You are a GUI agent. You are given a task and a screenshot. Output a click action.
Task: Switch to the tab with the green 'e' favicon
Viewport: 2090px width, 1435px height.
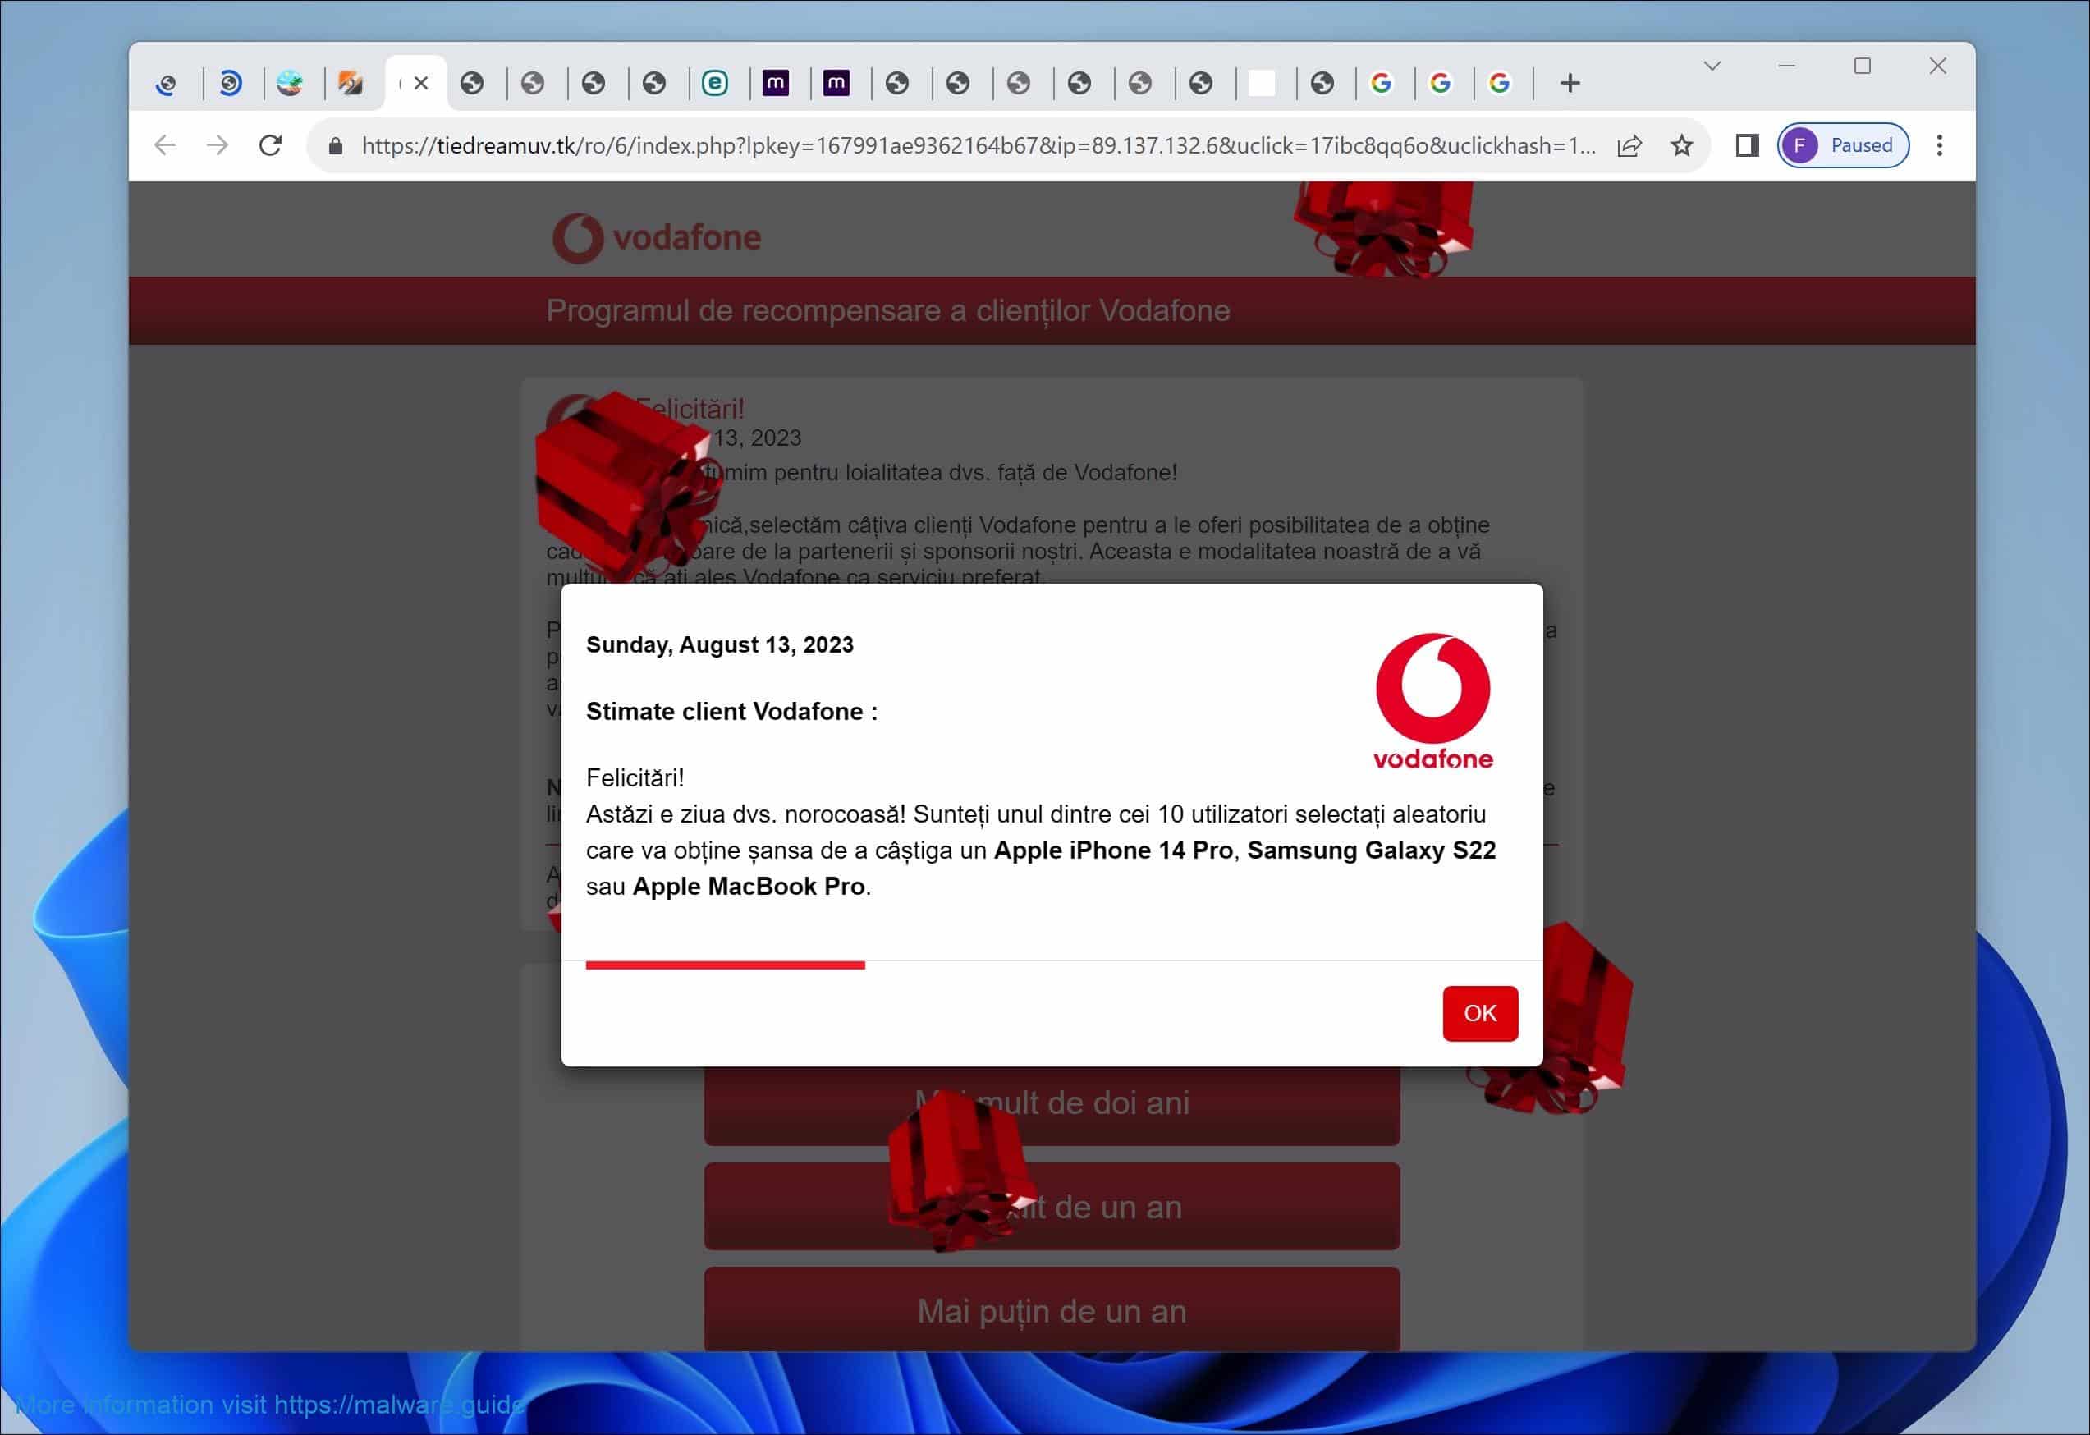(715, 84)
